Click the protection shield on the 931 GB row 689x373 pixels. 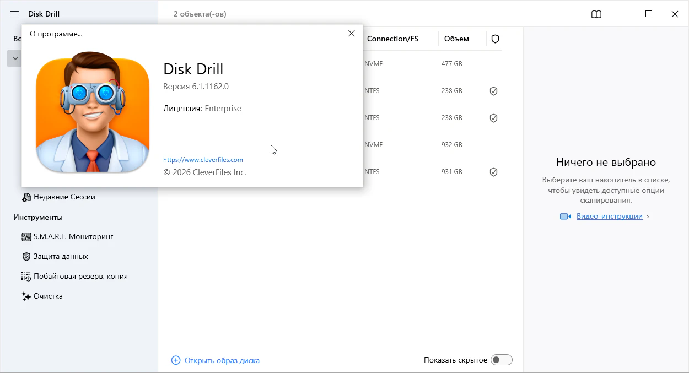(x=493, y=172)
